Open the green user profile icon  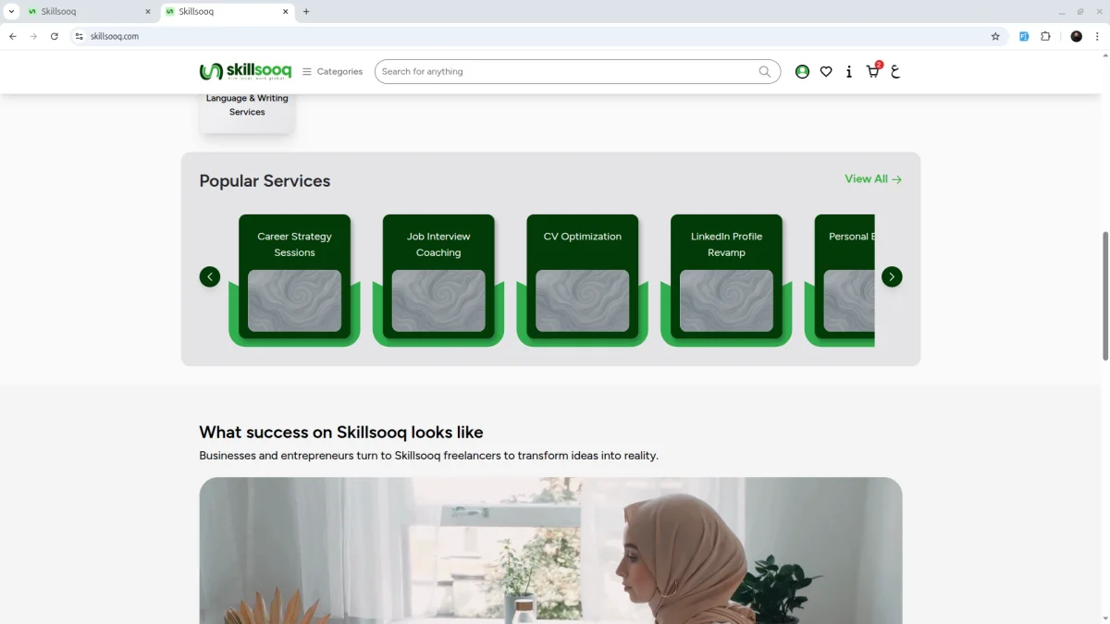[x=802, y=71]
